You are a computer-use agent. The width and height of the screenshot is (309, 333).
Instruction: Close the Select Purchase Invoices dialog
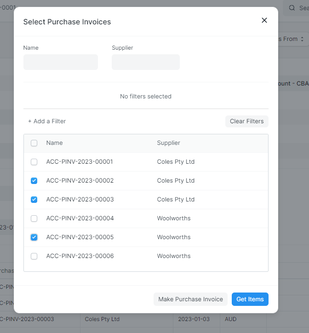(x=264, y=20)
